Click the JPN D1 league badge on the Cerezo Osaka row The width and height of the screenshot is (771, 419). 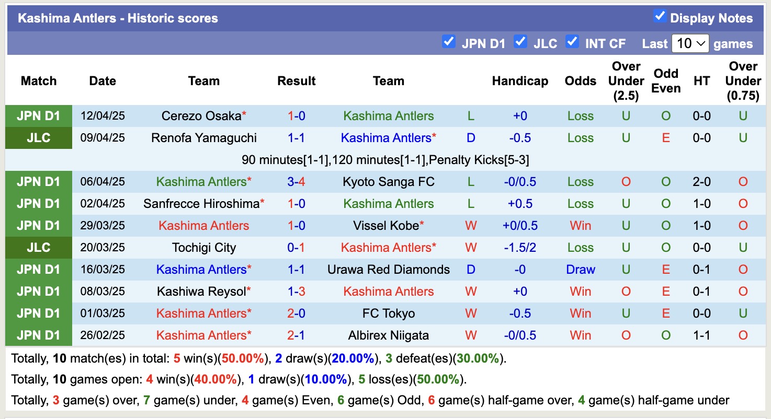pos(39,116)
